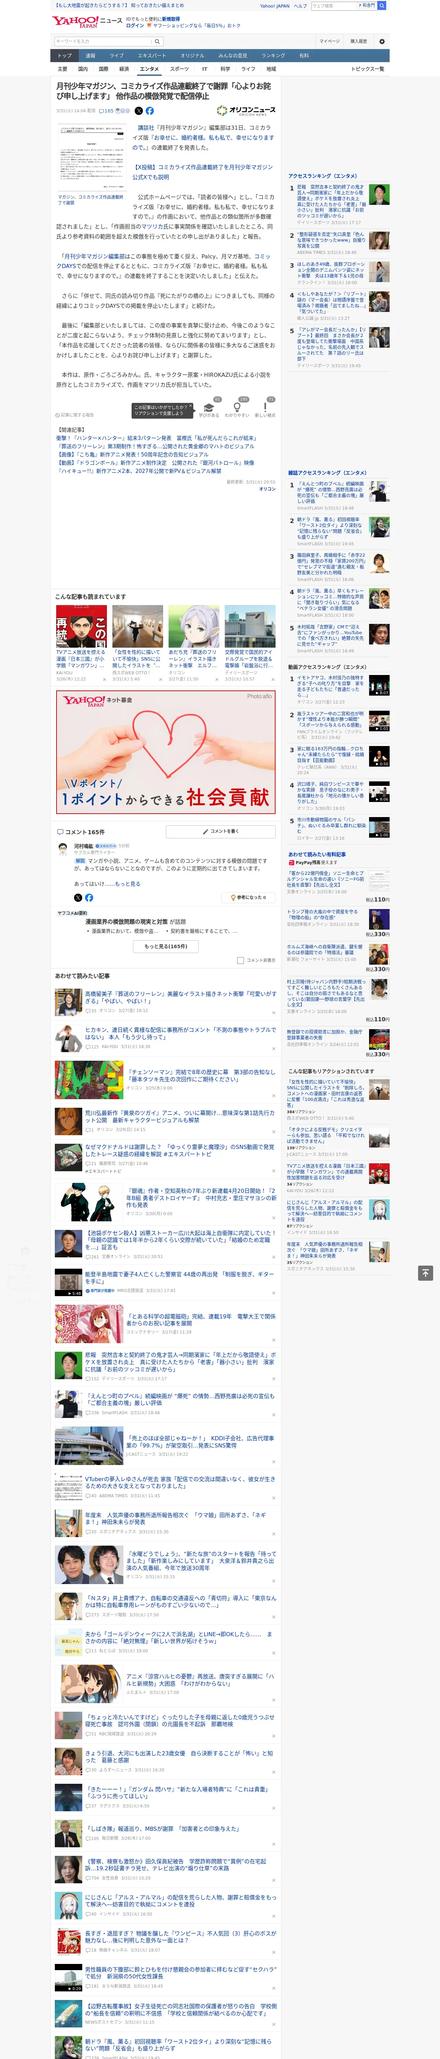Share the article on Facebook from below the headline
This screenshot has width=440, height=2059.
click(x=149, y=111)
